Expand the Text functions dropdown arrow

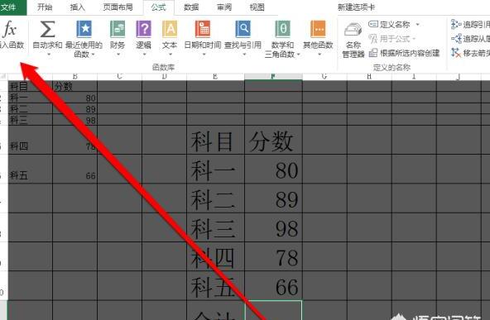(171, 55)
